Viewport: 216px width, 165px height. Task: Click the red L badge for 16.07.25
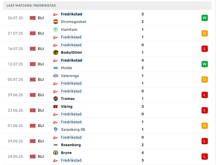point(205,49)
